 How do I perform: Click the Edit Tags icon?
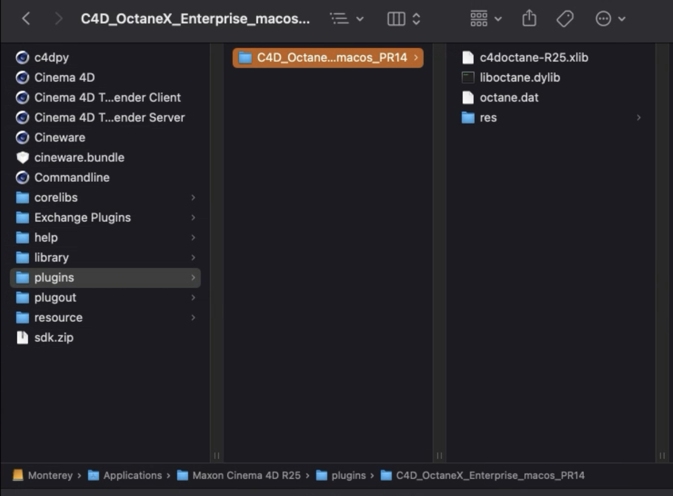click(x=565, y=19)
